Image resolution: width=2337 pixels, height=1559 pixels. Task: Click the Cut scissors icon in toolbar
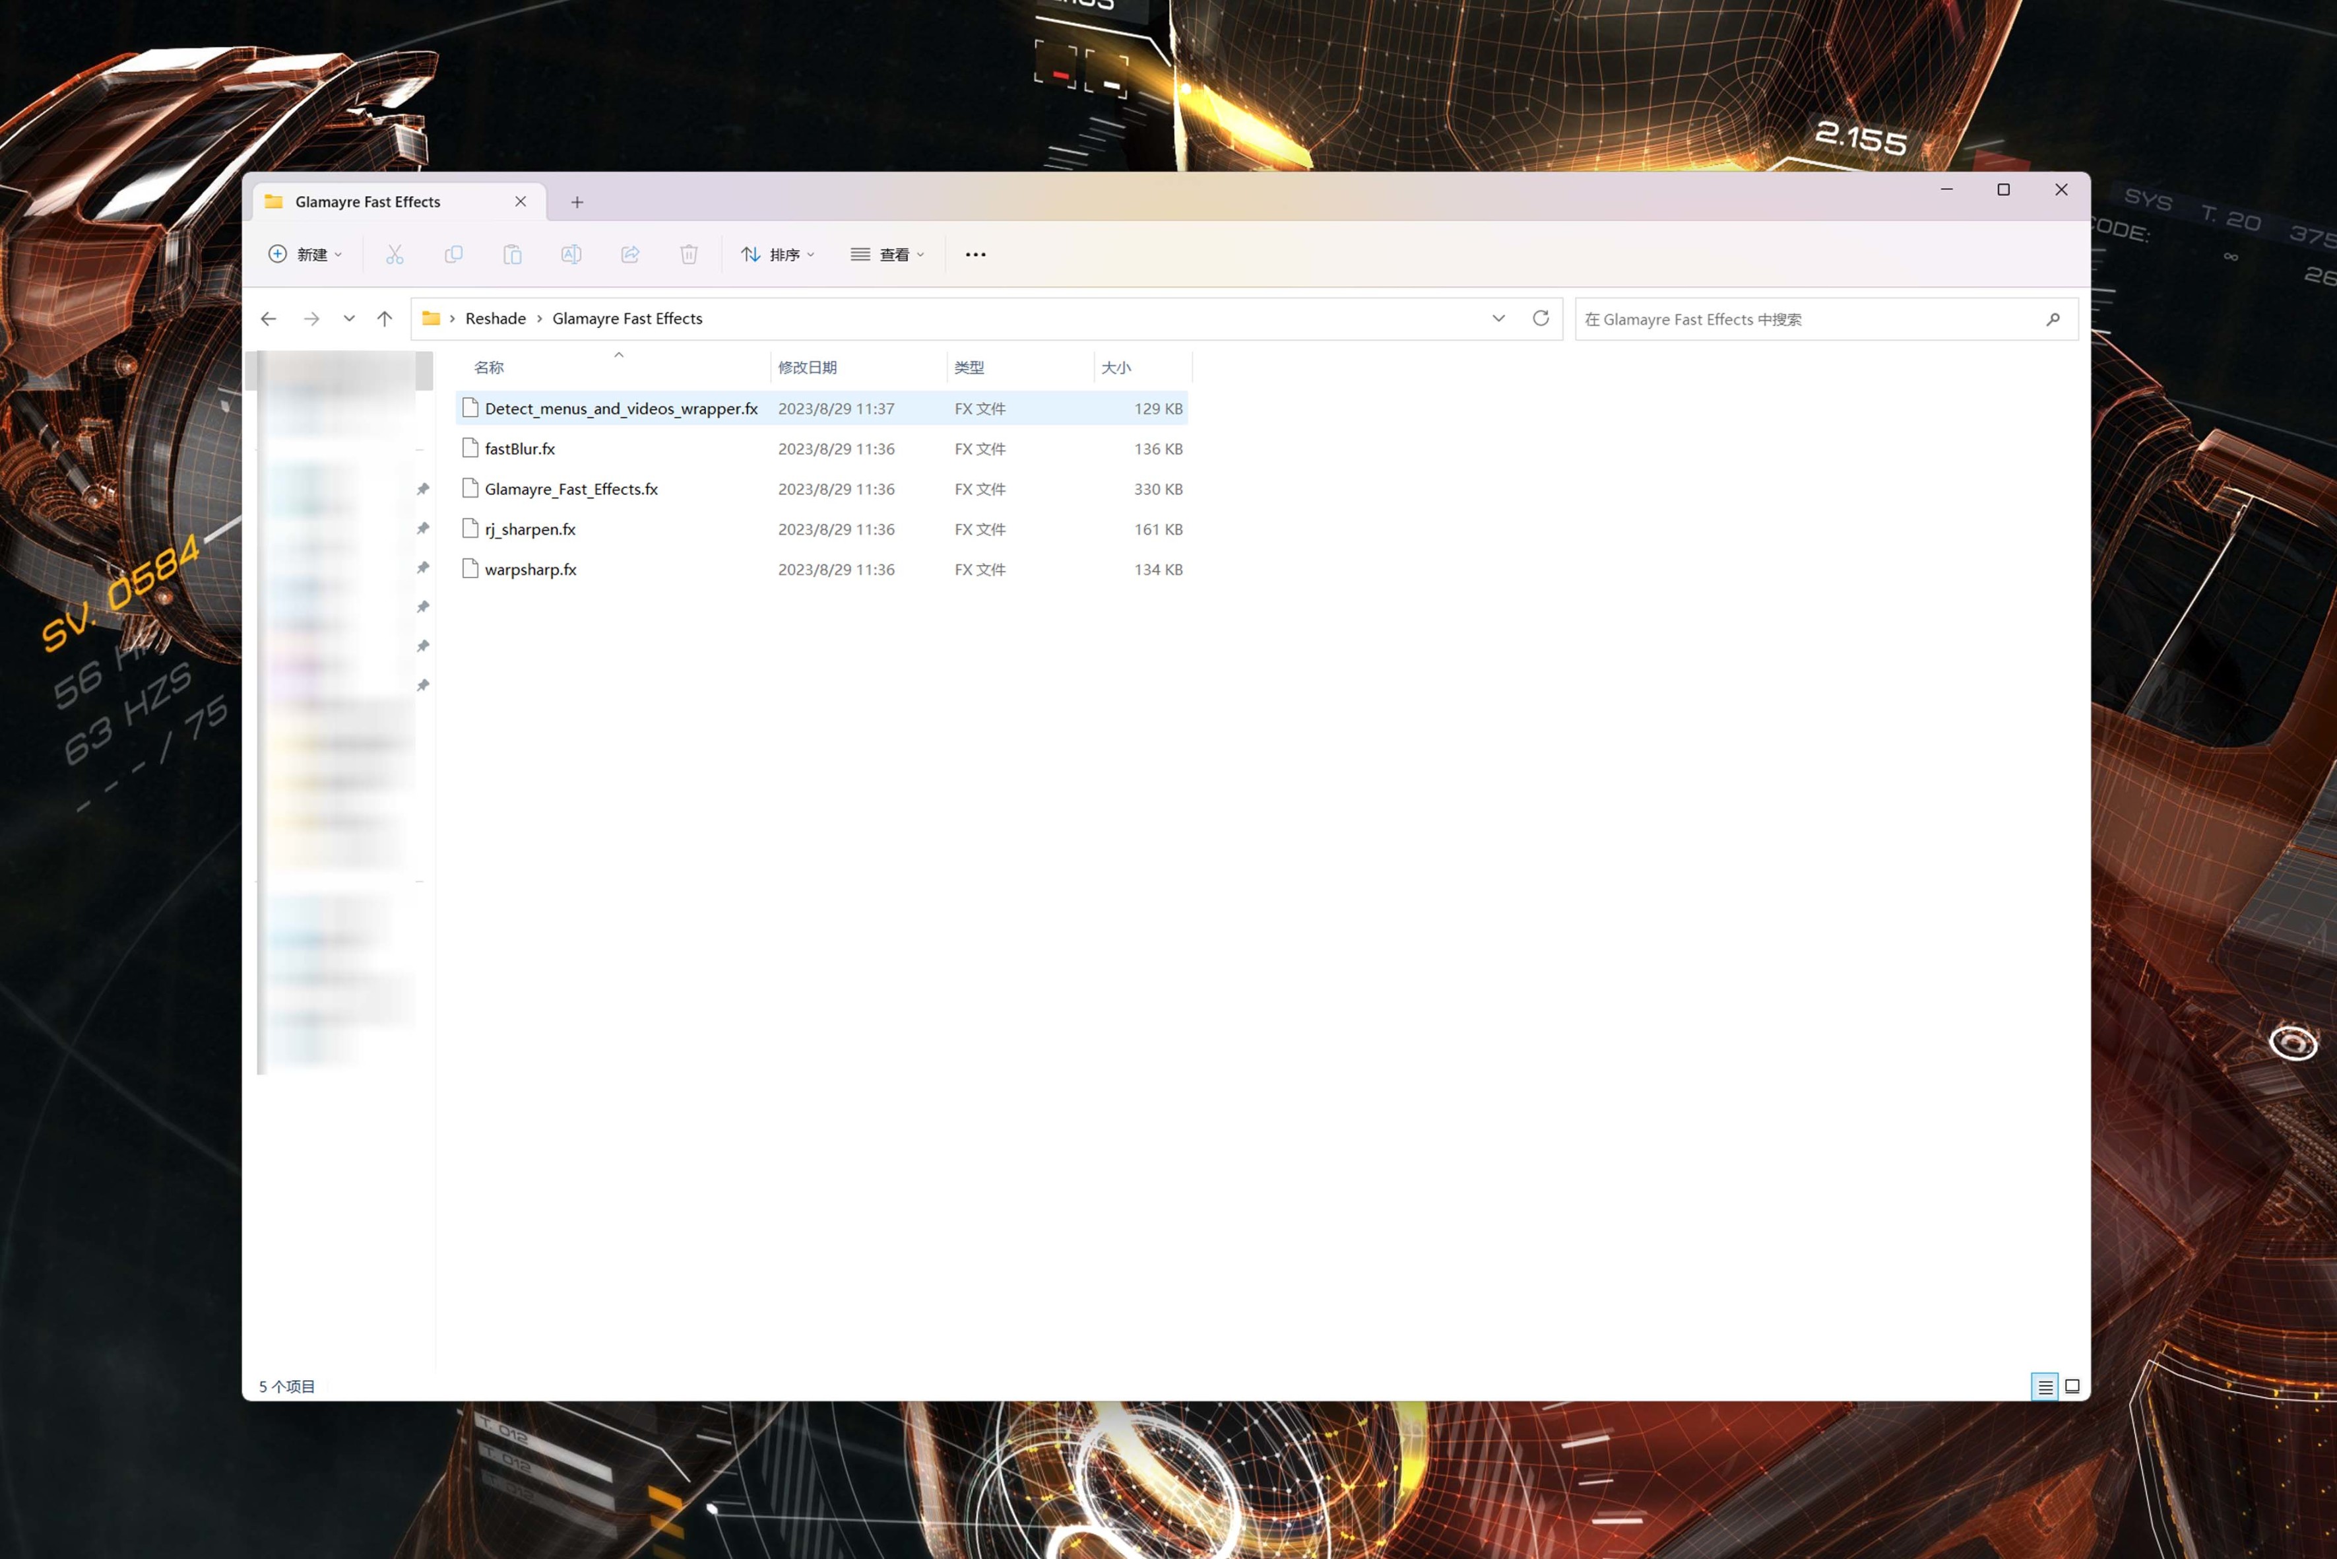point(395,255)
